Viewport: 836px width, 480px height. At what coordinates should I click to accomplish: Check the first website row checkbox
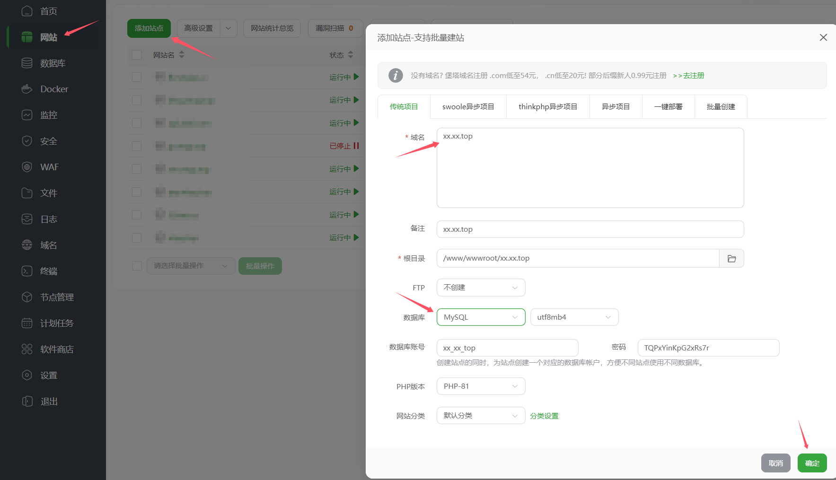click(136, 77)
